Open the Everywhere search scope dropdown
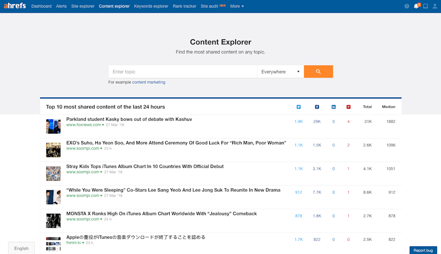The height and width of the screenshot is (254, 441). [x=280, y=71]
